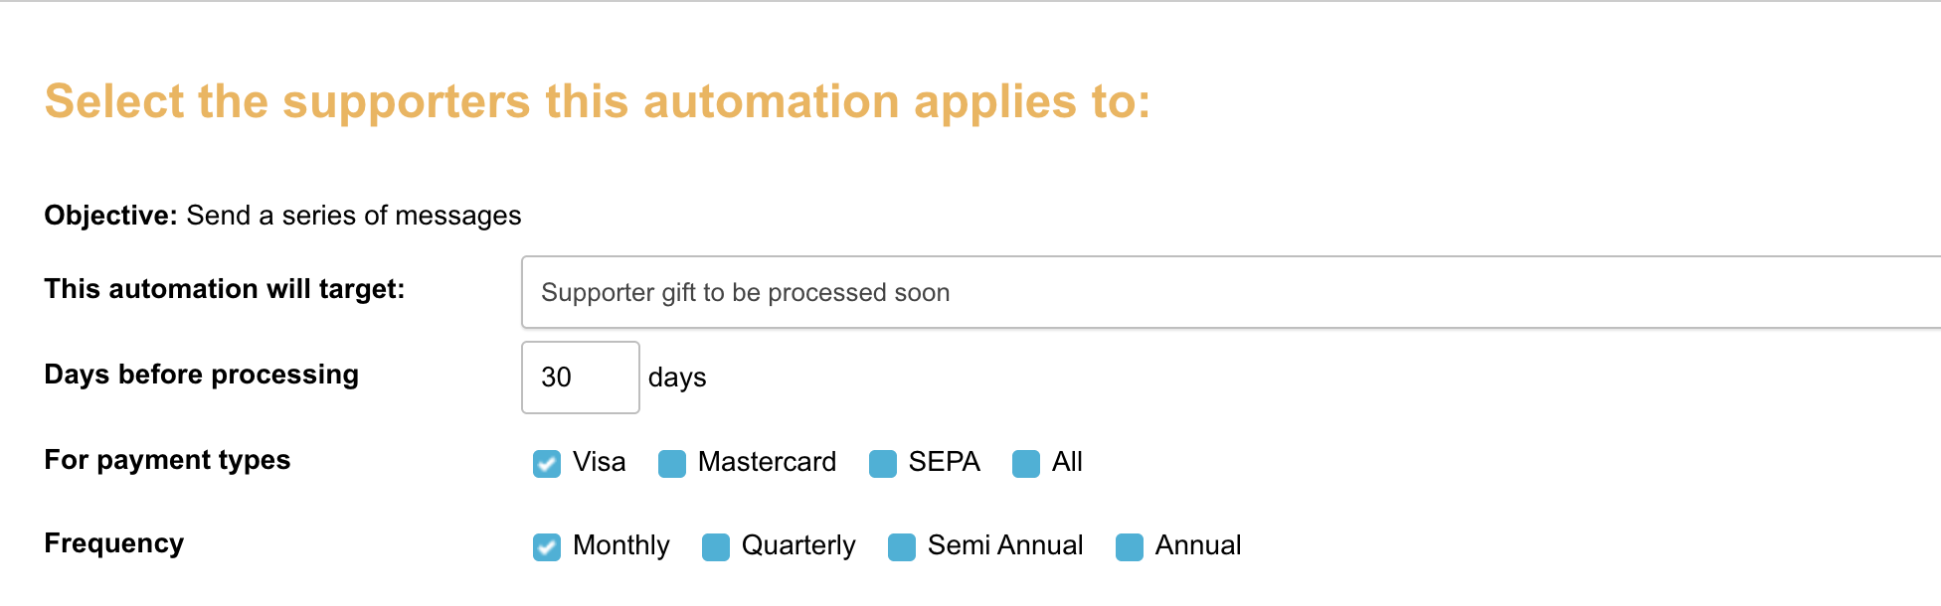Tick the Annual frequency checkbox
The image size is (1941, 606).
pos(1130,547)
